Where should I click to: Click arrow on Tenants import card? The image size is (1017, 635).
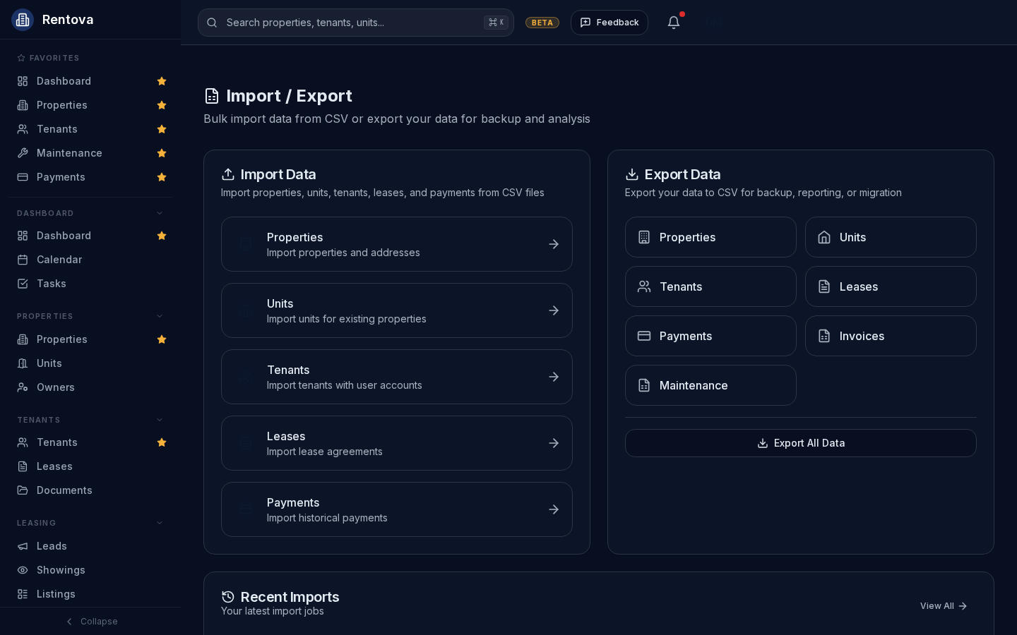pos(554,377)
